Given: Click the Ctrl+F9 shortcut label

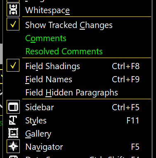Looking at the screenshot, I should pyautogui.click(x=125, y=79).
